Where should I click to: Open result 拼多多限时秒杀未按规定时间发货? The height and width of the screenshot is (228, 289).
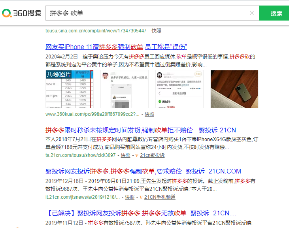(141, 130)
